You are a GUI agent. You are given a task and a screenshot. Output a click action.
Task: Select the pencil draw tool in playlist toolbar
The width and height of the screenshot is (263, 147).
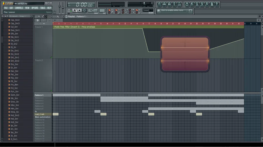(43, 17)
